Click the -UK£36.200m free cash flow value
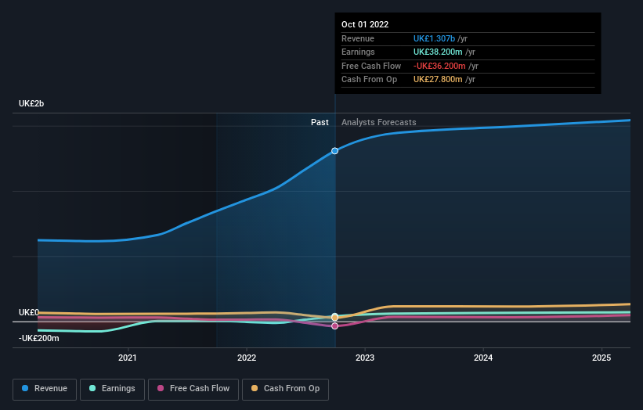Screen dimensions: 643x410 [x=439, y=66]
